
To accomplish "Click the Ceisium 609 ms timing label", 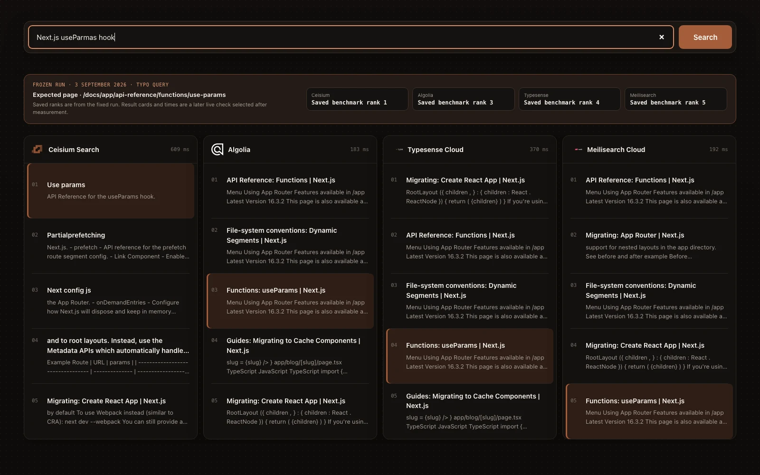I will pos(180,149).
